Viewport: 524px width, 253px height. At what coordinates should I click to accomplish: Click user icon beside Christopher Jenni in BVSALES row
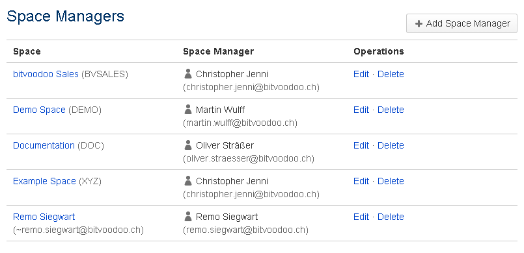click(188, 73)
